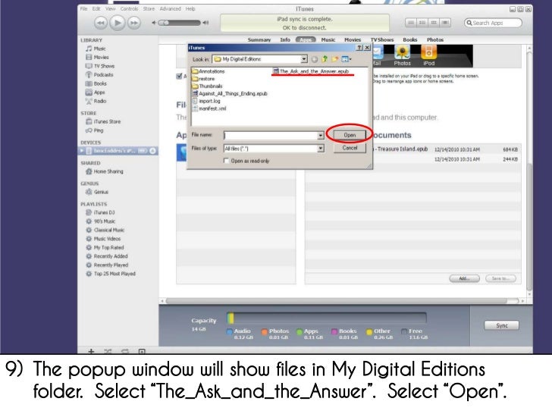Select the import.log file
This screenshot has width=552, height=414.
[x=206, y=101]
